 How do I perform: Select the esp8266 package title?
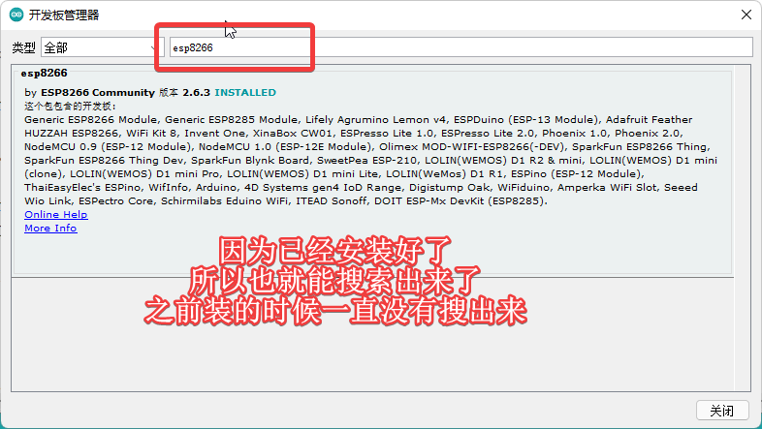pyautogui.click(x=45, y=74)
